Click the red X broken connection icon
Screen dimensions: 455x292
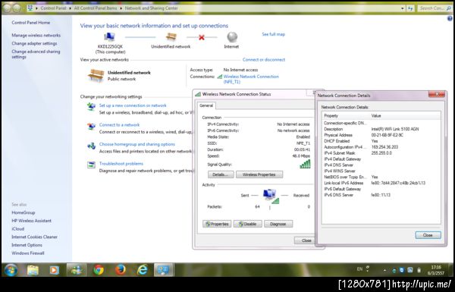coord(202,37)
